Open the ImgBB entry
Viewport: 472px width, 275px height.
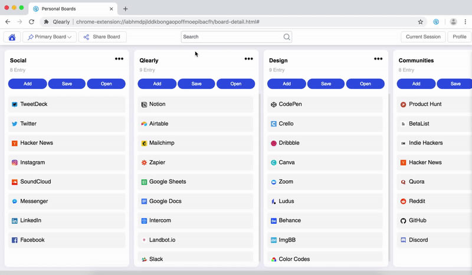(325, 240)
